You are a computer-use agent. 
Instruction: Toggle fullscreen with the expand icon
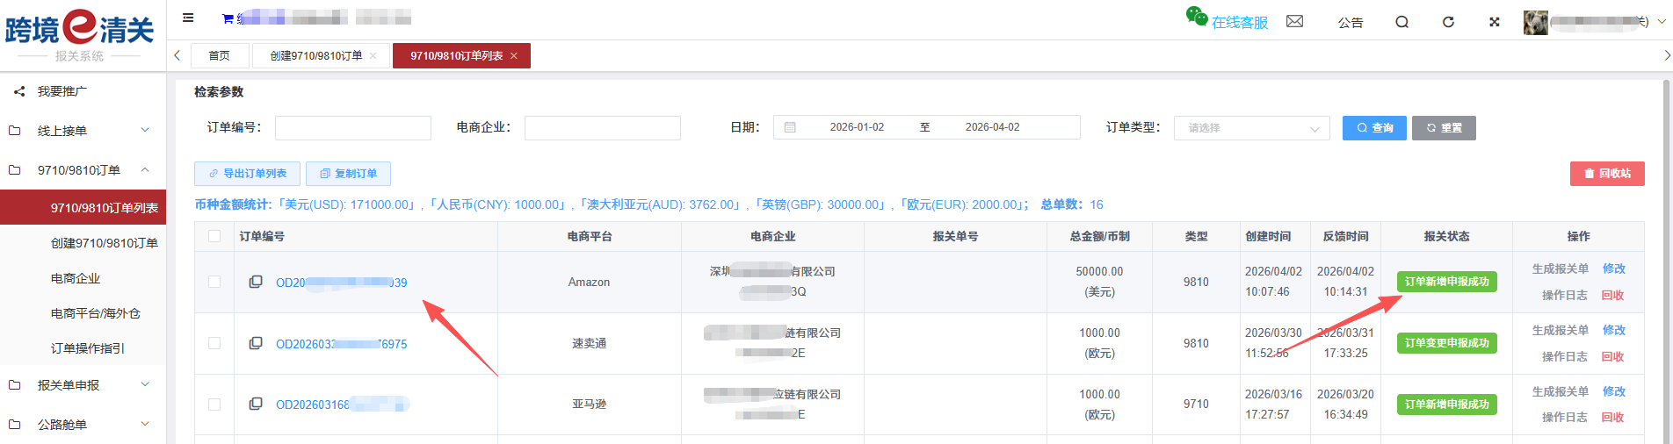pos(1494,22)
